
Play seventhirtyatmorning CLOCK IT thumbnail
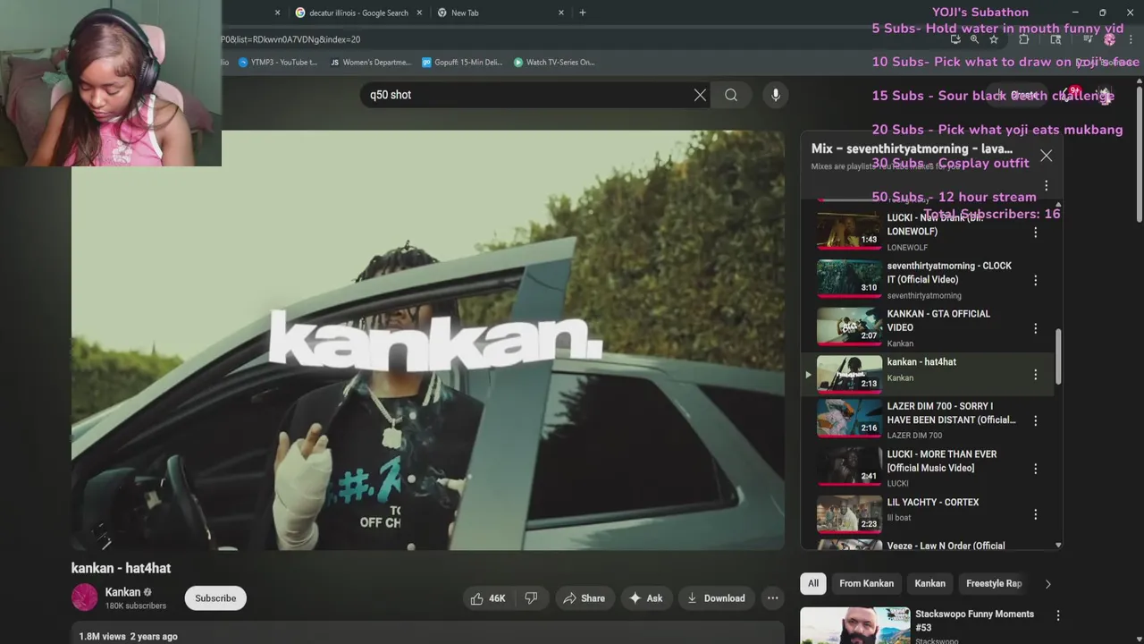(849, 277)
